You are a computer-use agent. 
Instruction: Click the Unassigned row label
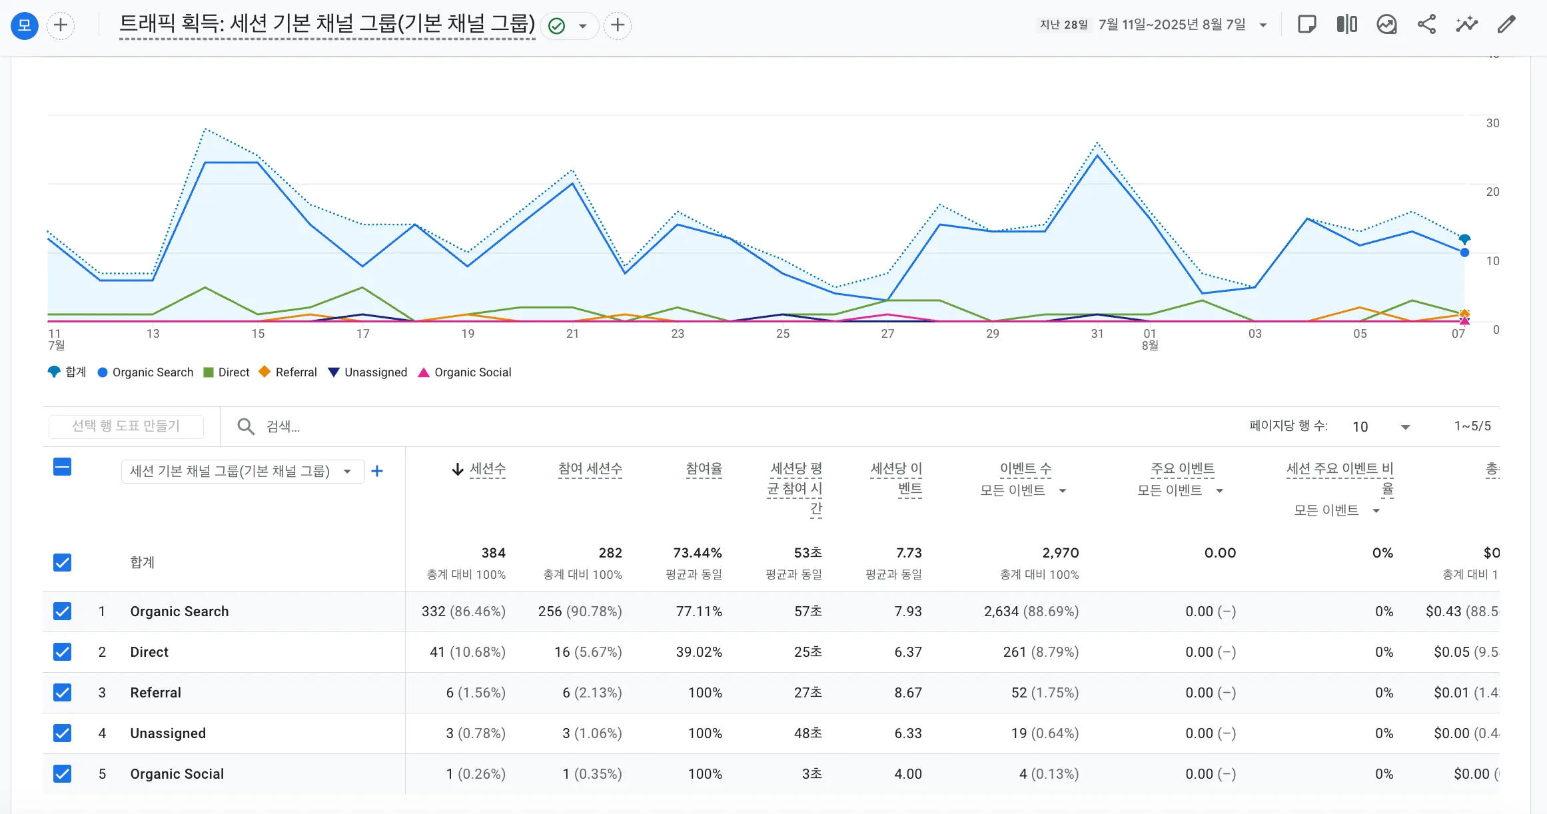click(168, 733)
